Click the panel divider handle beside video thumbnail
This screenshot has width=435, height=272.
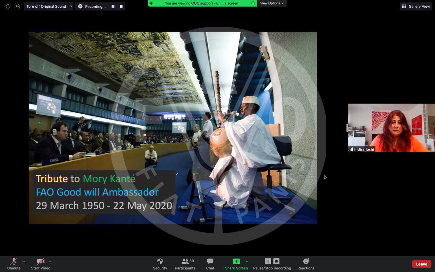click(x=347, y=128)
